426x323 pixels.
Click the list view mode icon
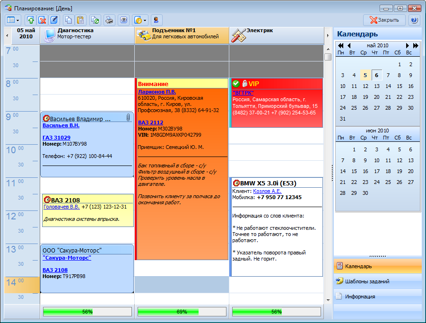pyautogui.click(x=11, y=20)
